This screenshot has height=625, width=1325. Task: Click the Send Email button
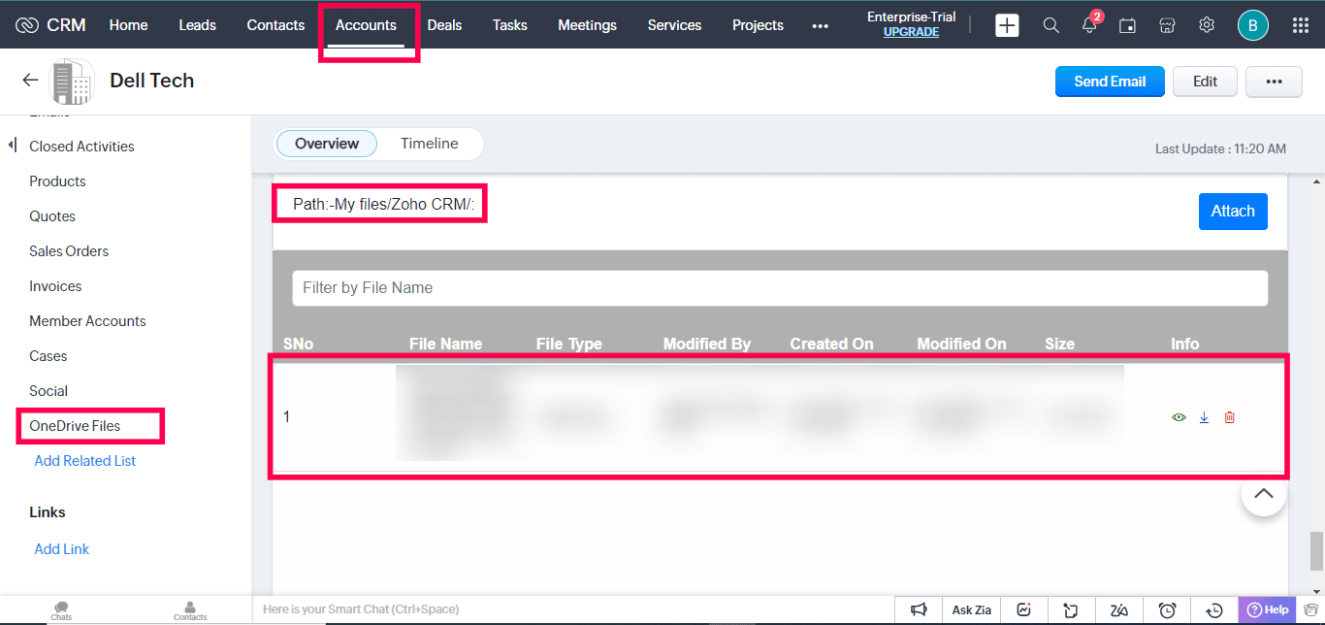pos(1110,82)
